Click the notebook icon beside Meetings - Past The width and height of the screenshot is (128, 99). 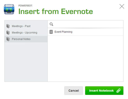click(x=8, y=26)
